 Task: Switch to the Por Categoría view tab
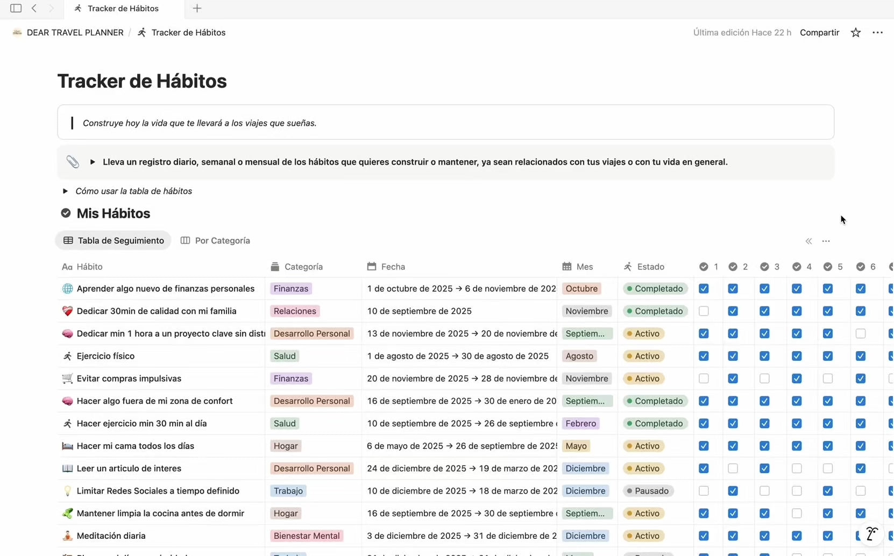(x=216, y=240)
